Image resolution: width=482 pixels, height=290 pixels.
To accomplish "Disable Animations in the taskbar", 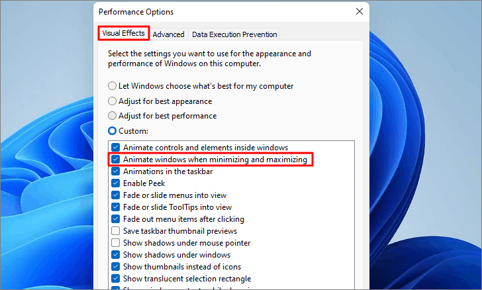I will (116, 171).
